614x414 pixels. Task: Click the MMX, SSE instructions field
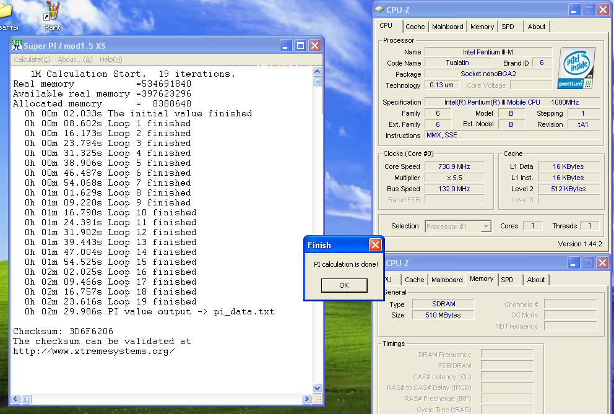tap(512, 135)
